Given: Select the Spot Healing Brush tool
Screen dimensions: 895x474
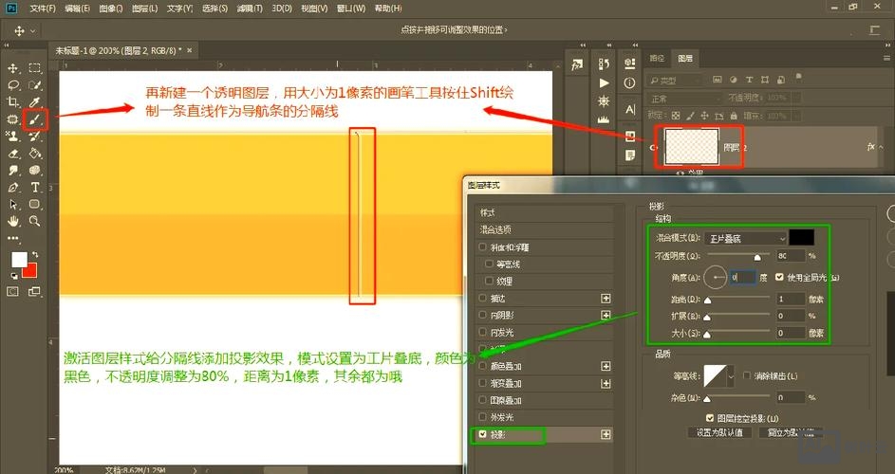Looking at the screenshot, I should (13, 119).
